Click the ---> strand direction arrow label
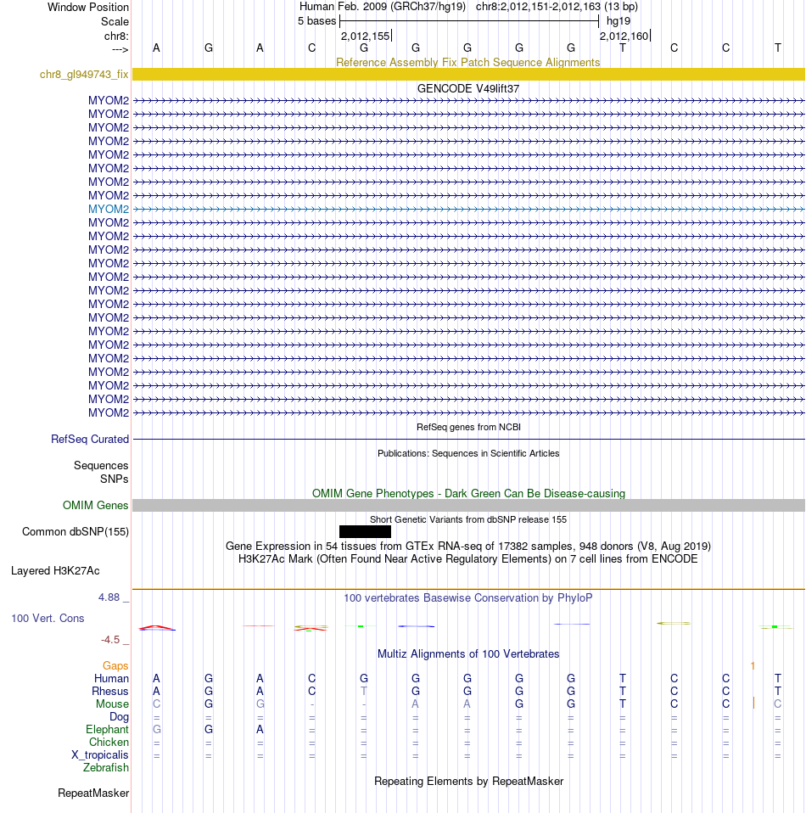 [x=120, y=50]
